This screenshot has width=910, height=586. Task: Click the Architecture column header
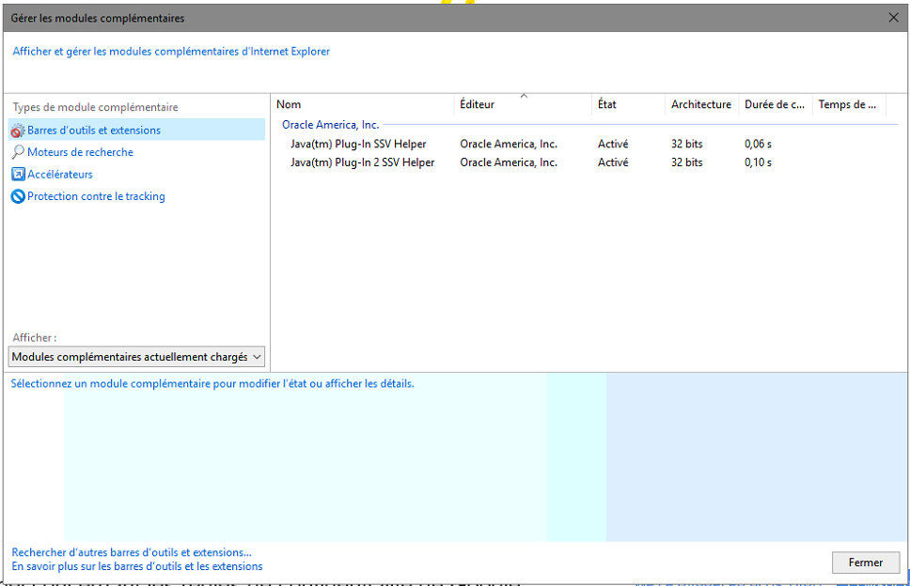[x=700, y=104]
